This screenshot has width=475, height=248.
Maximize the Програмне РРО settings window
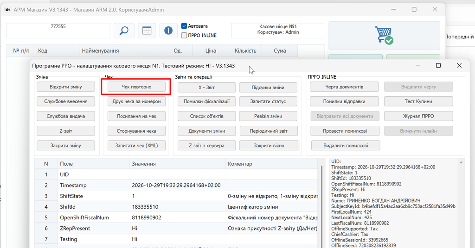(438, 66)
